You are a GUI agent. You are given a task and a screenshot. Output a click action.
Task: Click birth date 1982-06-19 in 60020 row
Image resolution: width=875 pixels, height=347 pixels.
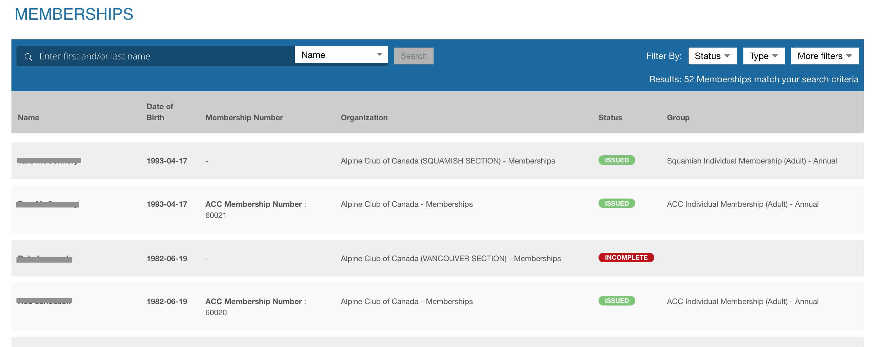(x=167, y=302)
